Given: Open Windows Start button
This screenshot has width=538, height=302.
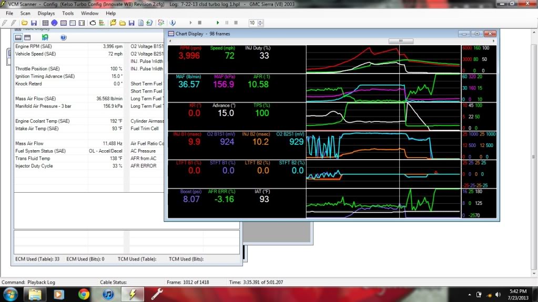Looking at the screenshot, I should coord(10,295).
